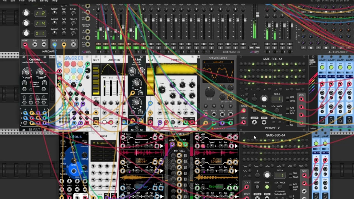Toggle the upper GATE-SEQ-64 SEQ/SONG switch
Image resolution: width=354 pixels, height=199 pixels.
pyautogui.click(x=287, y=99)
